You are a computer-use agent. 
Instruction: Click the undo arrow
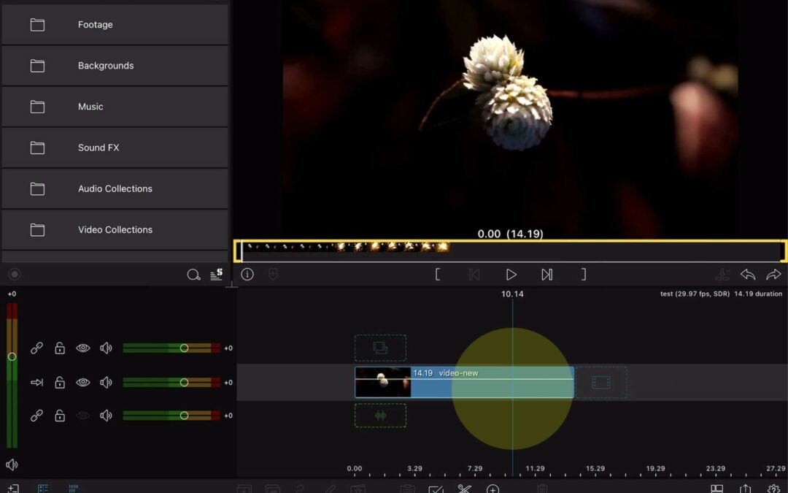pos(748,275)
